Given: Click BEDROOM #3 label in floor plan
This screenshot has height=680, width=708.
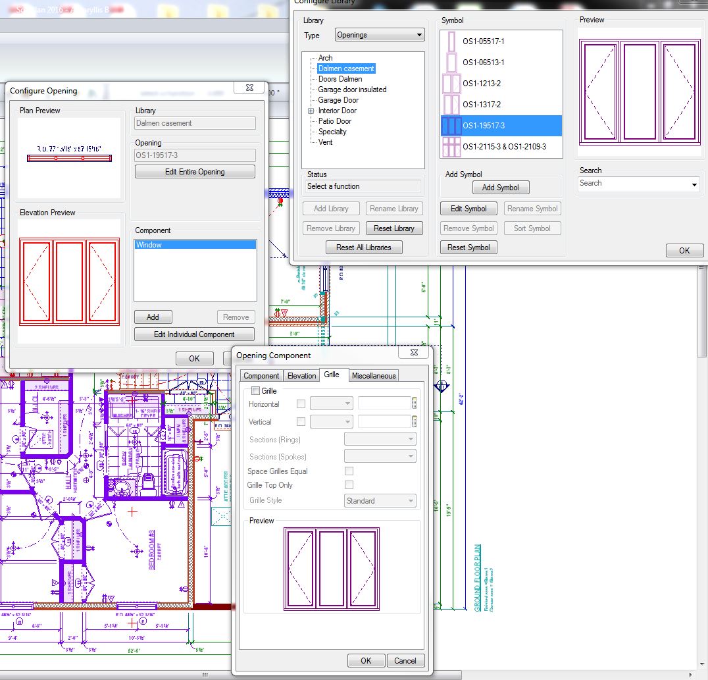Looking at the screenshot, I should click(x=152, y=550).
